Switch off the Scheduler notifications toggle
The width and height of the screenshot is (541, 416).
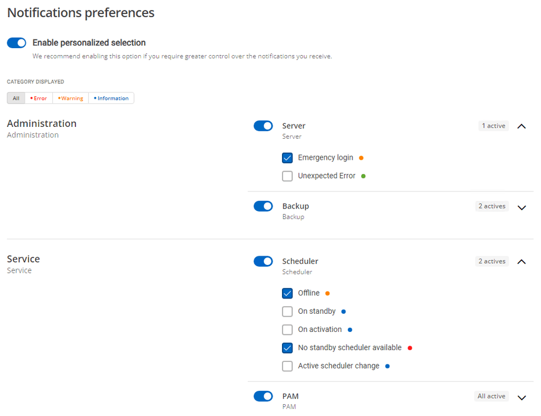[263, 261]
